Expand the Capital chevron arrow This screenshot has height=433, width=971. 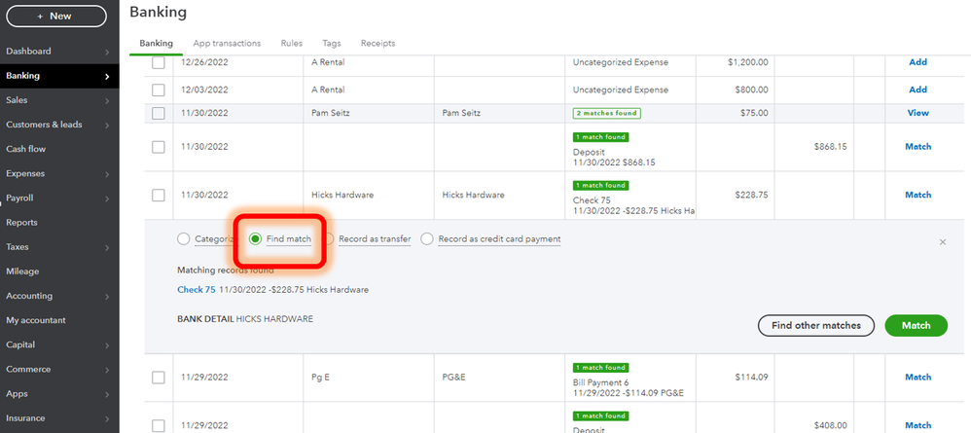[x=107, y=345]
